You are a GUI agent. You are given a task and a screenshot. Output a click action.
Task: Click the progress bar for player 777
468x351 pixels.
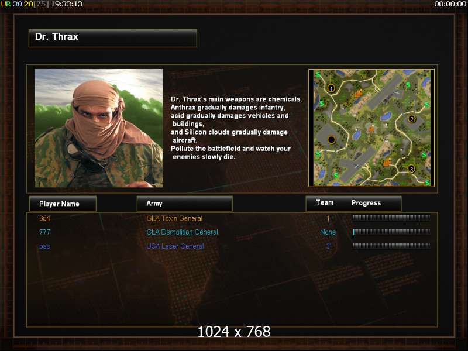point(391,232)
